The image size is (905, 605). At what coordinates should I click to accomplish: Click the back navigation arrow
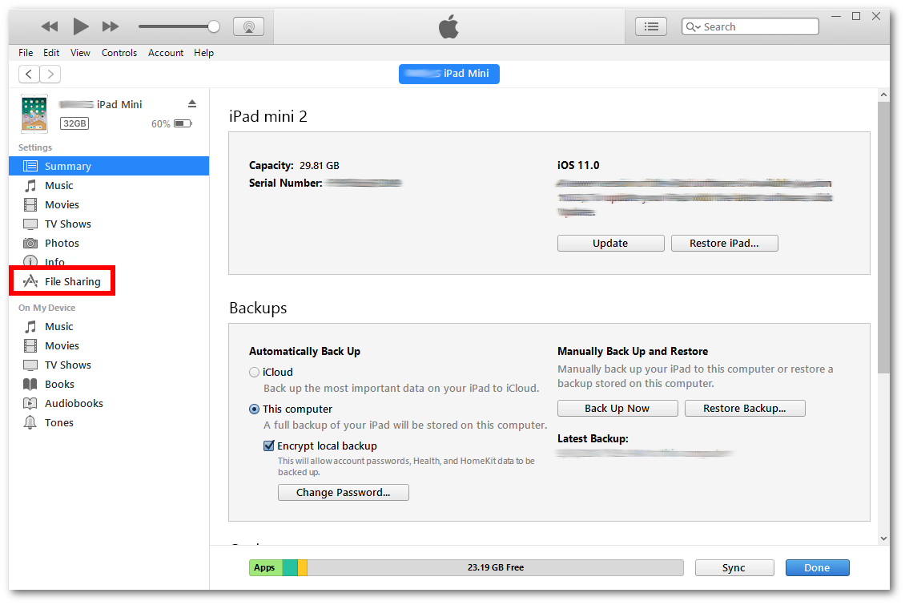click(29, 73)
